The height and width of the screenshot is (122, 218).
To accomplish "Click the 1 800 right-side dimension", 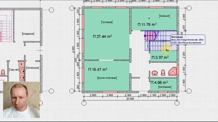I will coord(184,83).
